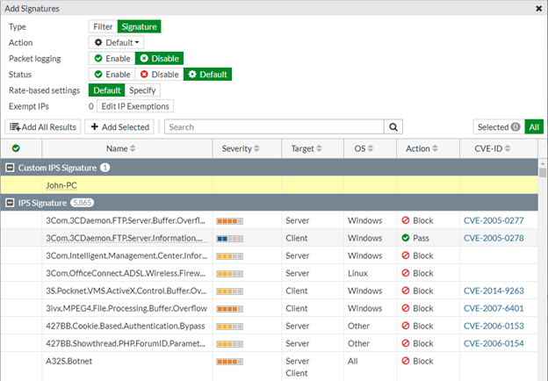Image resolution: width=548 pixels, height=381 pixels.
Task: Click Block icon for A32S.Botnet row
Action: [406, 361]
